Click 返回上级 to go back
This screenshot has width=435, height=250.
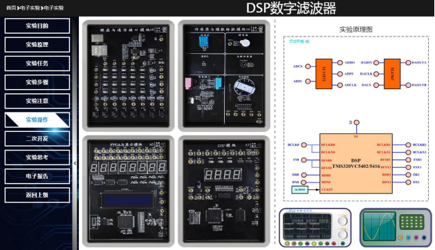(x=37, y=195)
